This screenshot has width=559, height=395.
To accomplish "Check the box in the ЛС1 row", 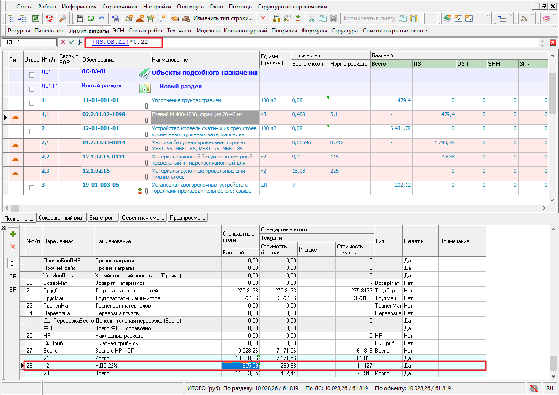I will (x=32, y=75).
